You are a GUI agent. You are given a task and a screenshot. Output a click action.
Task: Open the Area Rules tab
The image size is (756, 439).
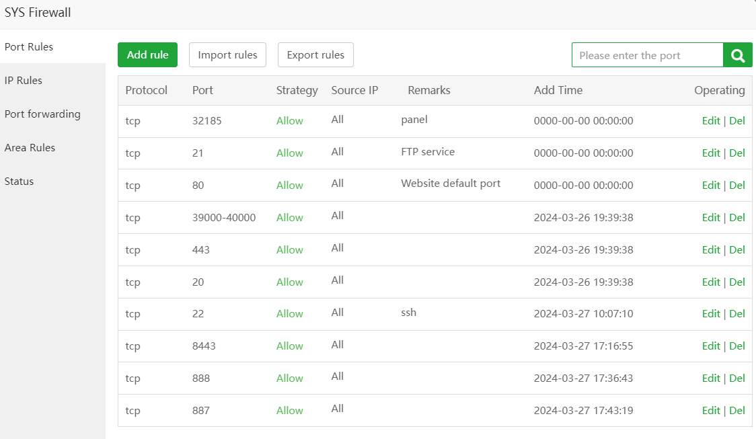pyautogui.click(x=30, y=147)
